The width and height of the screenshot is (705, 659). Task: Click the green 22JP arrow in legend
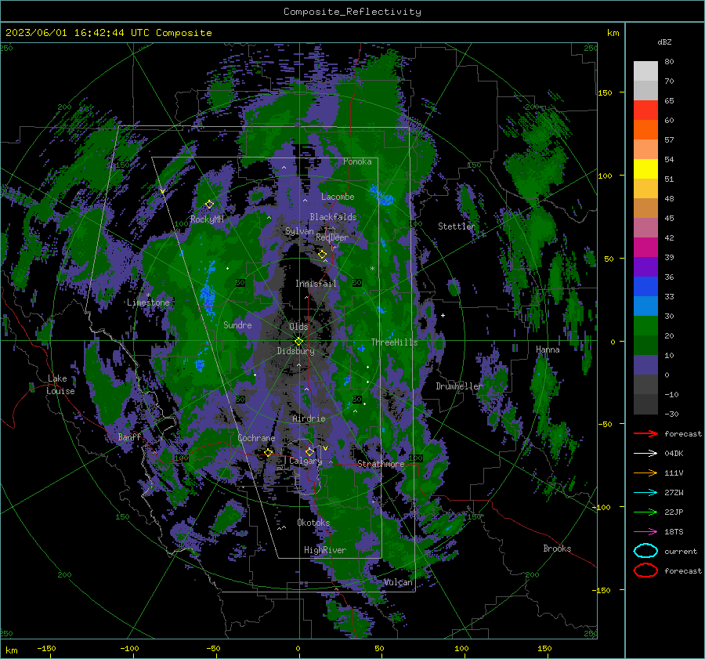[x=645, y=512]
